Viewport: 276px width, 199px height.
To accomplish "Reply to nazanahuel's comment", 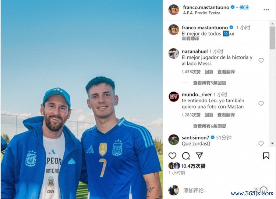I will [209, 72].
